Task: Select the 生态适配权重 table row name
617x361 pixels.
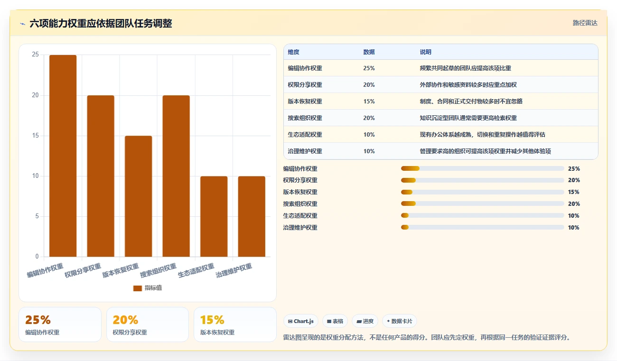Action: point(305,135)
